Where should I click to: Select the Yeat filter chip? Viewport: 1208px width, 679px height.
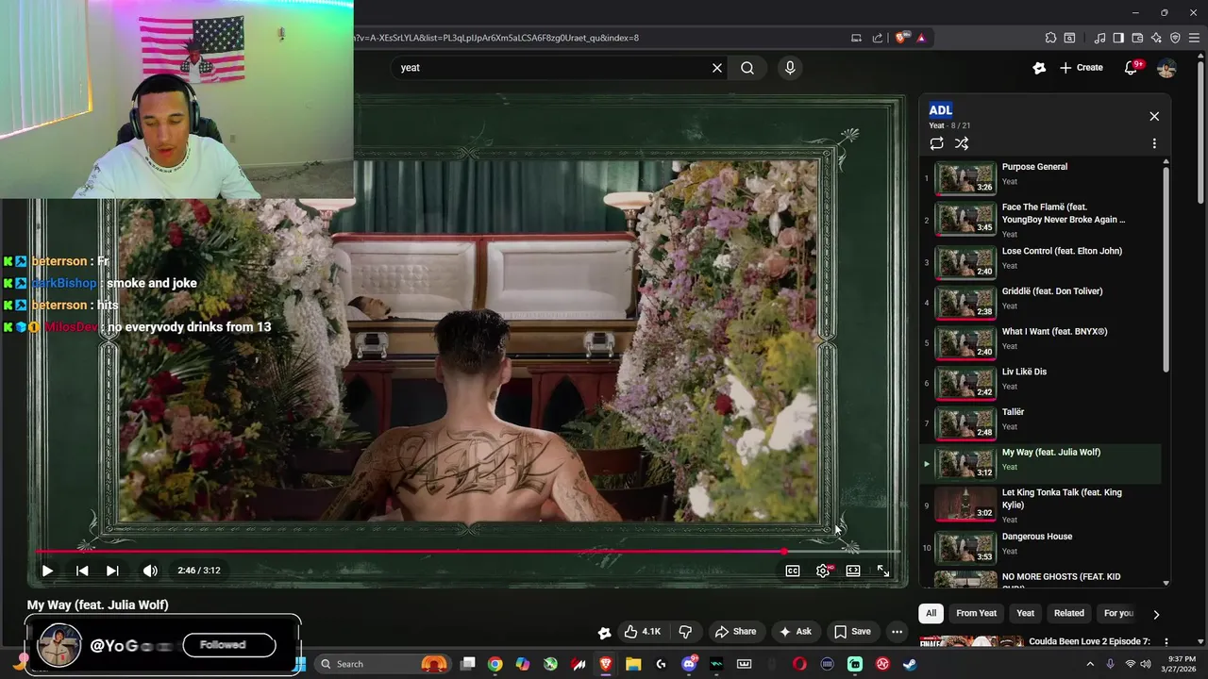point(1025,613)
